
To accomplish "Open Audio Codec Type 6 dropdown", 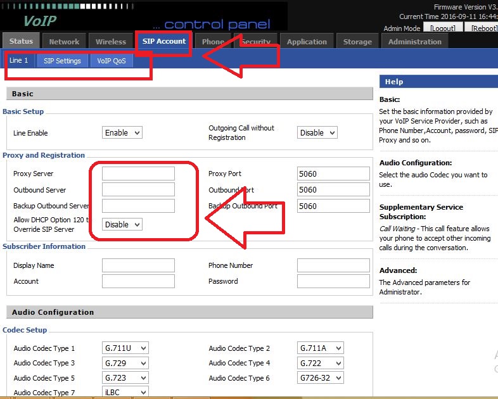I will [320, 378].
